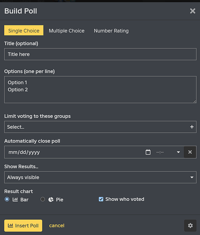Open the Limit voting groups Select dropdown
Screen dimensions: 200x235
(x=100, y=127)
